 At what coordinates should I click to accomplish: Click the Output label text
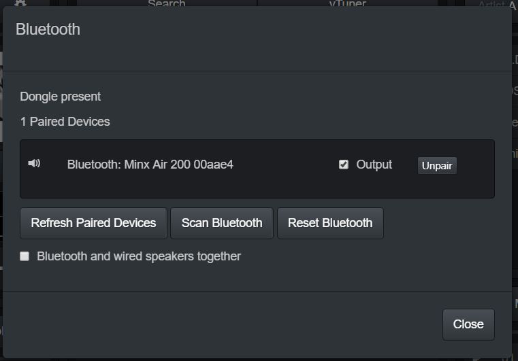[374, 165]
